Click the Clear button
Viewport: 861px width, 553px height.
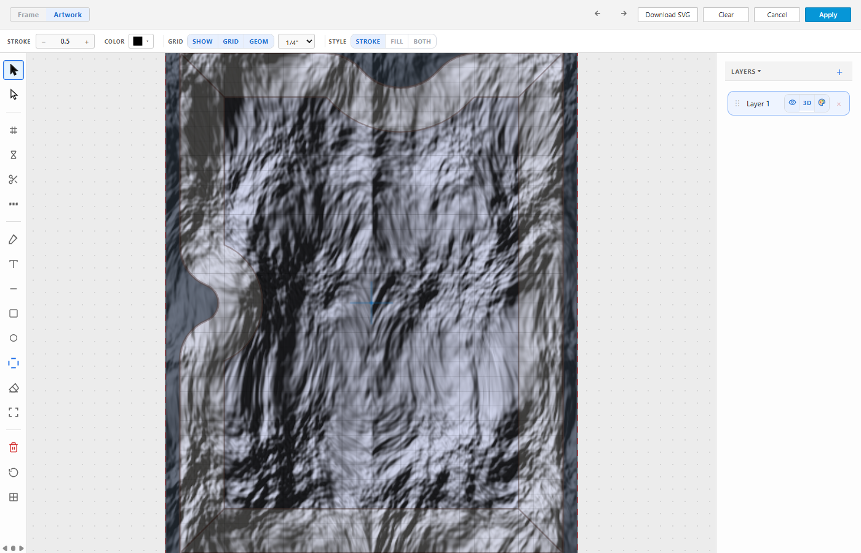click(726, 15)
